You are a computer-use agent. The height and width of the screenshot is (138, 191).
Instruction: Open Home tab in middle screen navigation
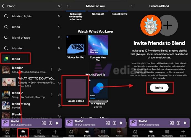pyautogui.click(x=71, y=133)
